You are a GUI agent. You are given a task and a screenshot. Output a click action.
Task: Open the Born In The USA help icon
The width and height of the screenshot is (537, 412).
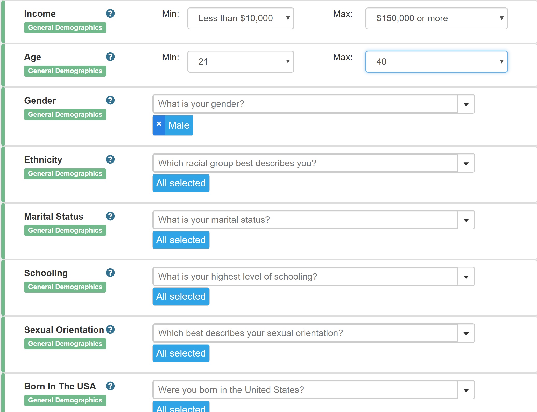click(x=110, y=386)
